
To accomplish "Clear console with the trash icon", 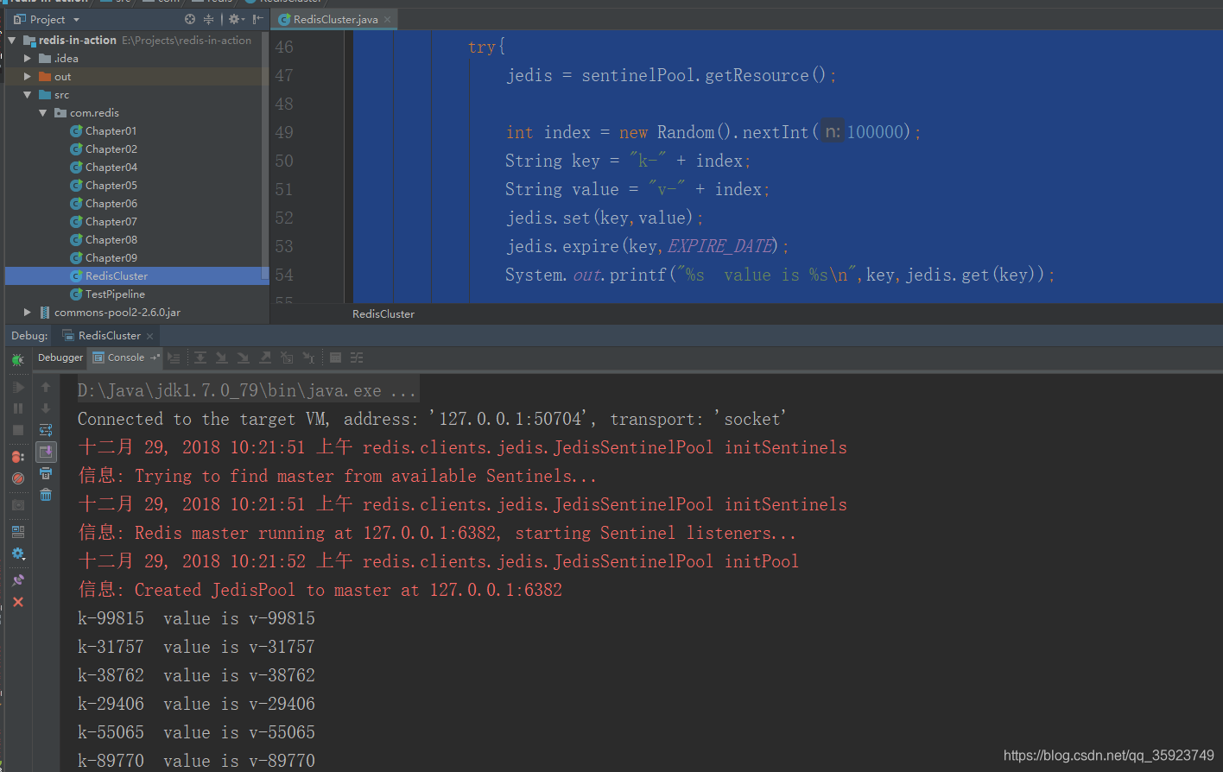I will pos(46,495).
